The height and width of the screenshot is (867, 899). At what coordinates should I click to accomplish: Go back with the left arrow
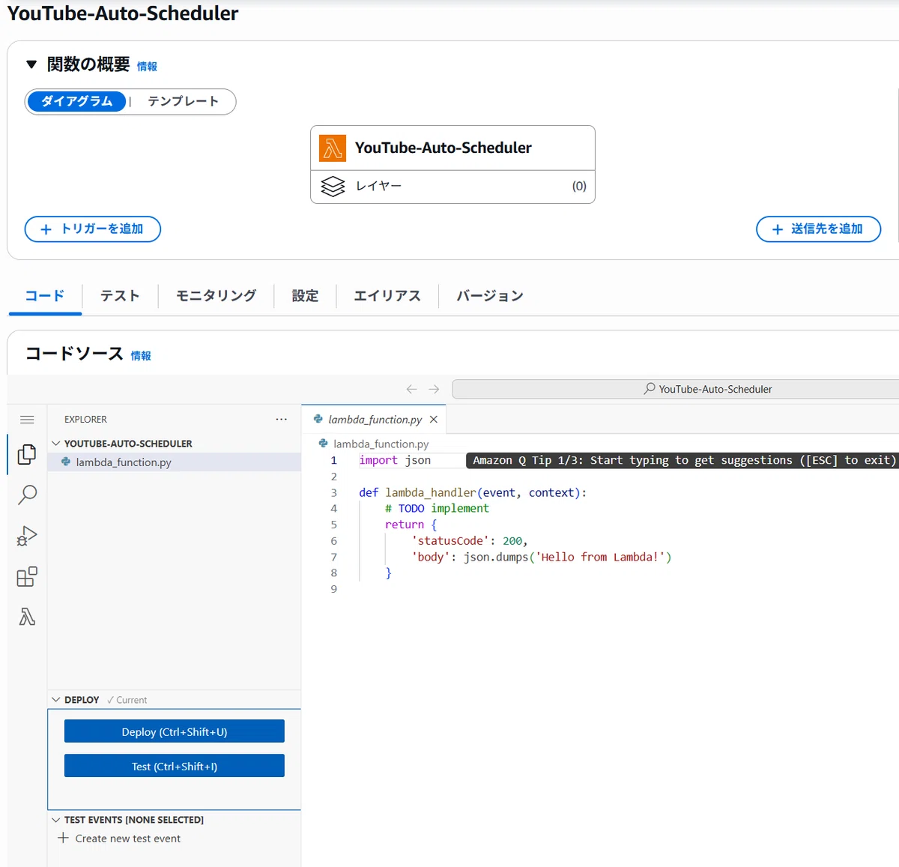click(x=411, y=389)
